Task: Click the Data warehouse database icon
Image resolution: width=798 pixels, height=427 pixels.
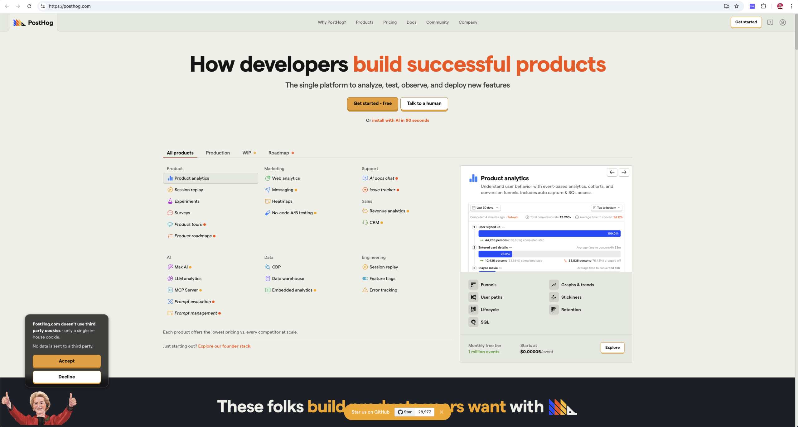Action: (x=268, y=278)
